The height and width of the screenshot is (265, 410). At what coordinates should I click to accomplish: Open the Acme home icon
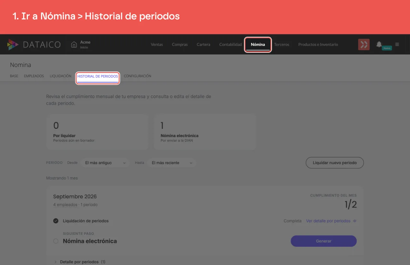74,45
